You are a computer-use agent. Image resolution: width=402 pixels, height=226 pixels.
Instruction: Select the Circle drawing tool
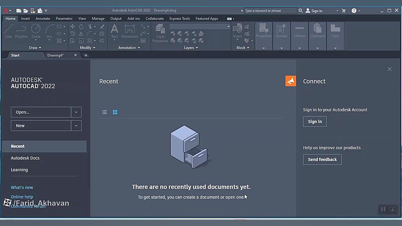pos(36,31)
